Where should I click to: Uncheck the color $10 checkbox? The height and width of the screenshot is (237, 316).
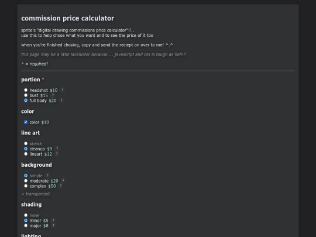[x=26, y=122]
